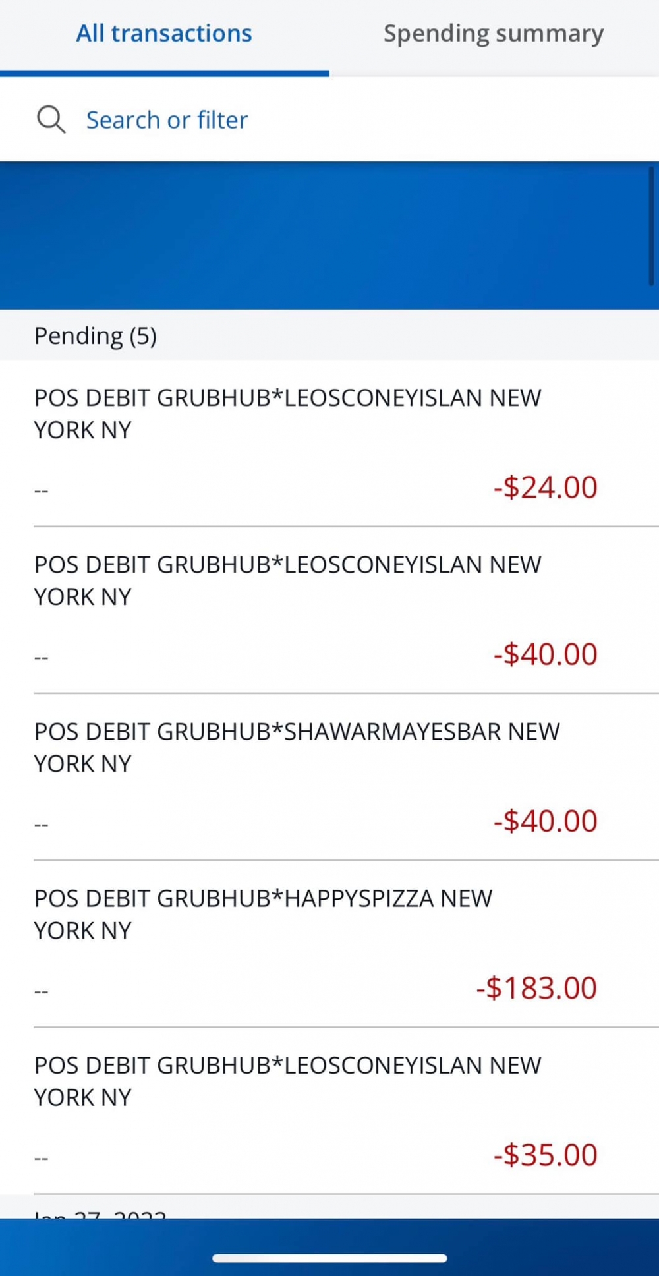Image resolution: width=659 pixels, height=1276 pixels.
Task: Click the -$35.00 amount
Action: tap(546, 1155)
